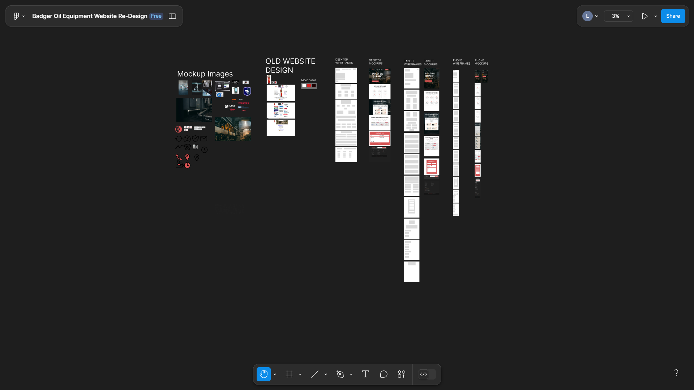Open the file name title menu
The width and height of the screenshot is (694, 390).
(x=90, y=16)
